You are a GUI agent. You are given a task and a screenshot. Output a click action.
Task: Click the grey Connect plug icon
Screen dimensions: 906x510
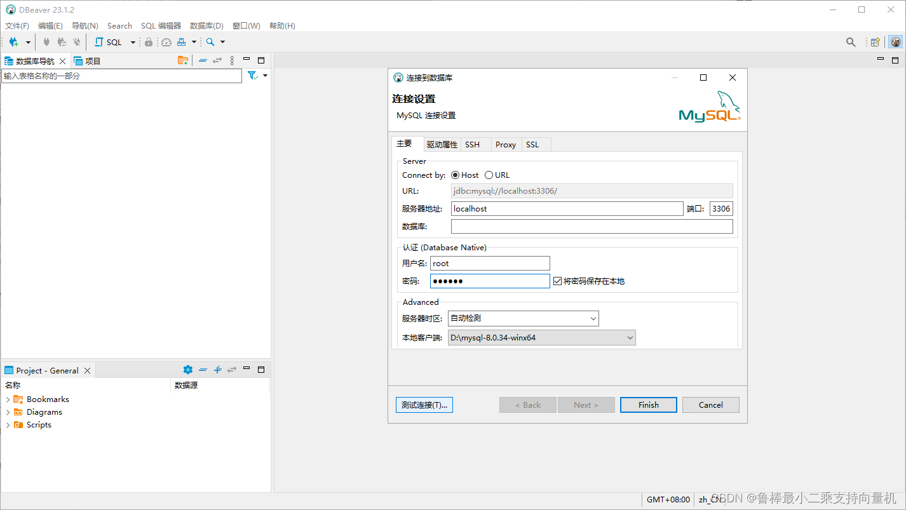[46, 42]
